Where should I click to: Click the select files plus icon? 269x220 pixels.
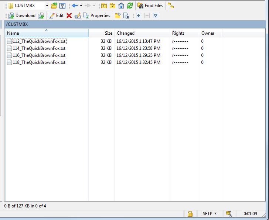tap(139, 16)
